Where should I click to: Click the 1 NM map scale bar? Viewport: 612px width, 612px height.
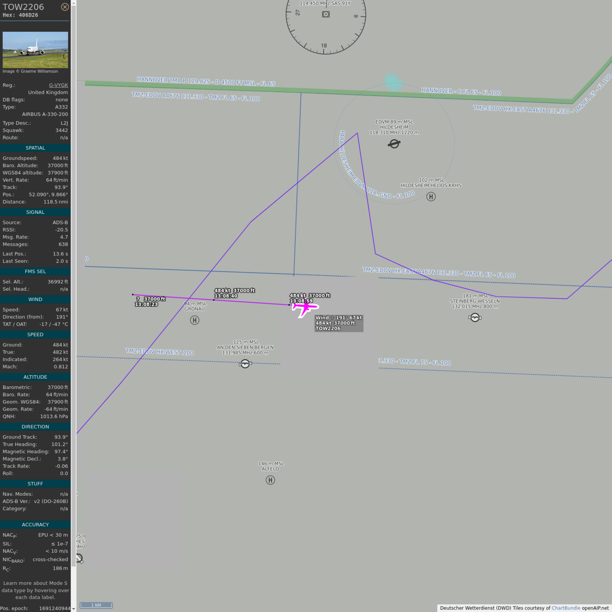point(96,605)
